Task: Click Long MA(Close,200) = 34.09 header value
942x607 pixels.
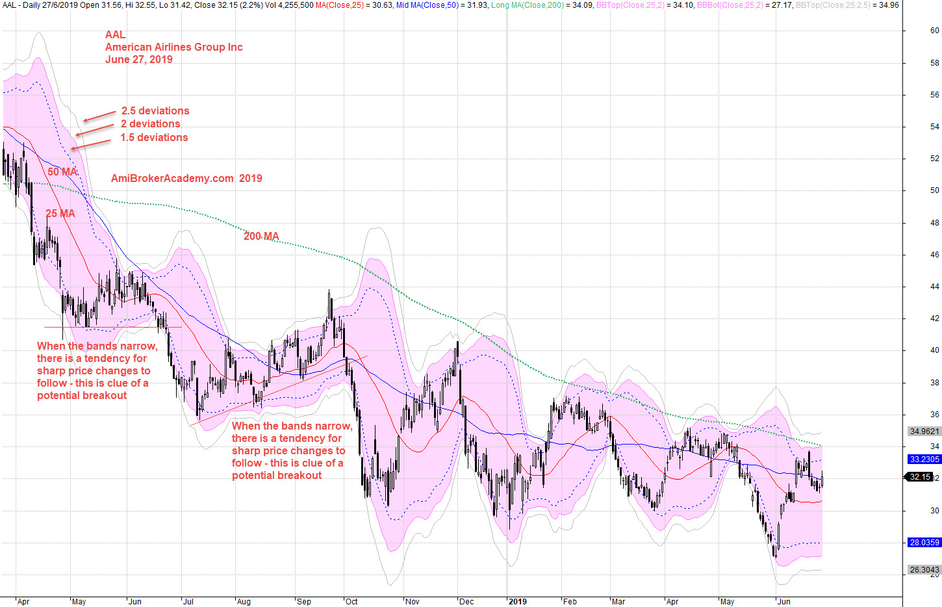Action: coord(541,5)
